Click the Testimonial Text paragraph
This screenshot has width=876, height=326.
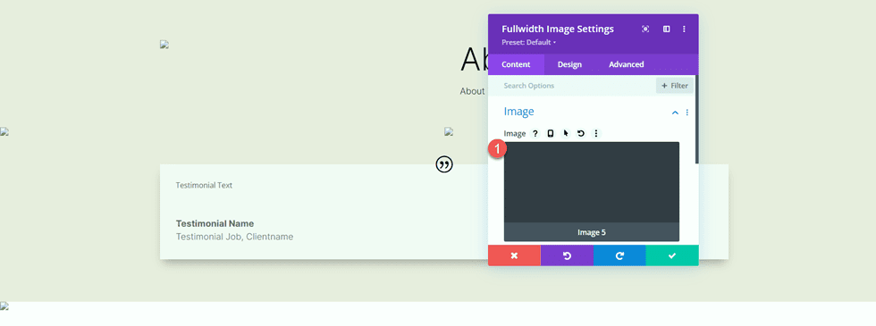pyautogui.click(x=204, y=186)
